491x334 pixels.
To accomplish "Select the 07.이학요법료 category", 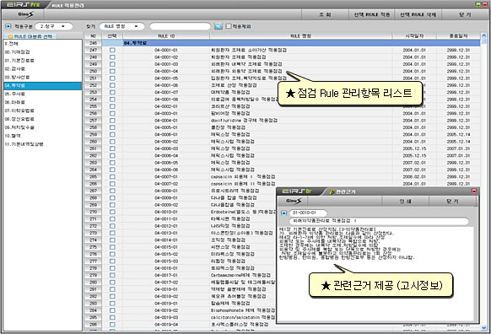I will click(42, 110).
